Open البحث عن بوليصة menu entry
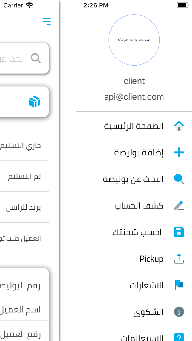The height and width of the screenshot is (341, 192). [x=133, y=179]
